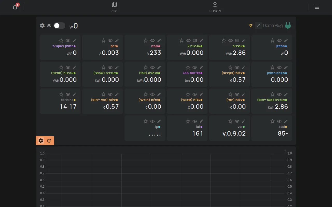Image resolution: width=332 pixels, height=207 pixels.
Task: Toggle the eye icon beside the power switch
Action: click(49, 26)
